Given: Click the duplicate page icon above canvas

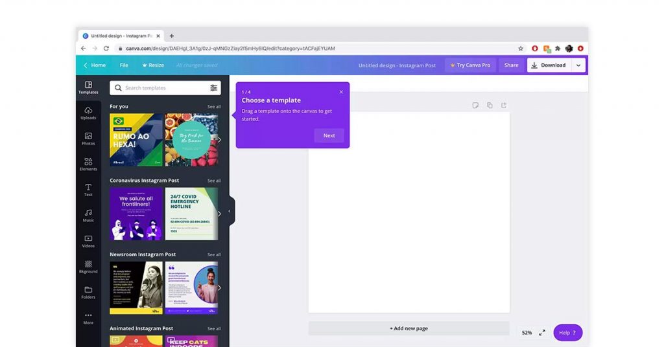Looking at the screenshot, I should (490, 106).
